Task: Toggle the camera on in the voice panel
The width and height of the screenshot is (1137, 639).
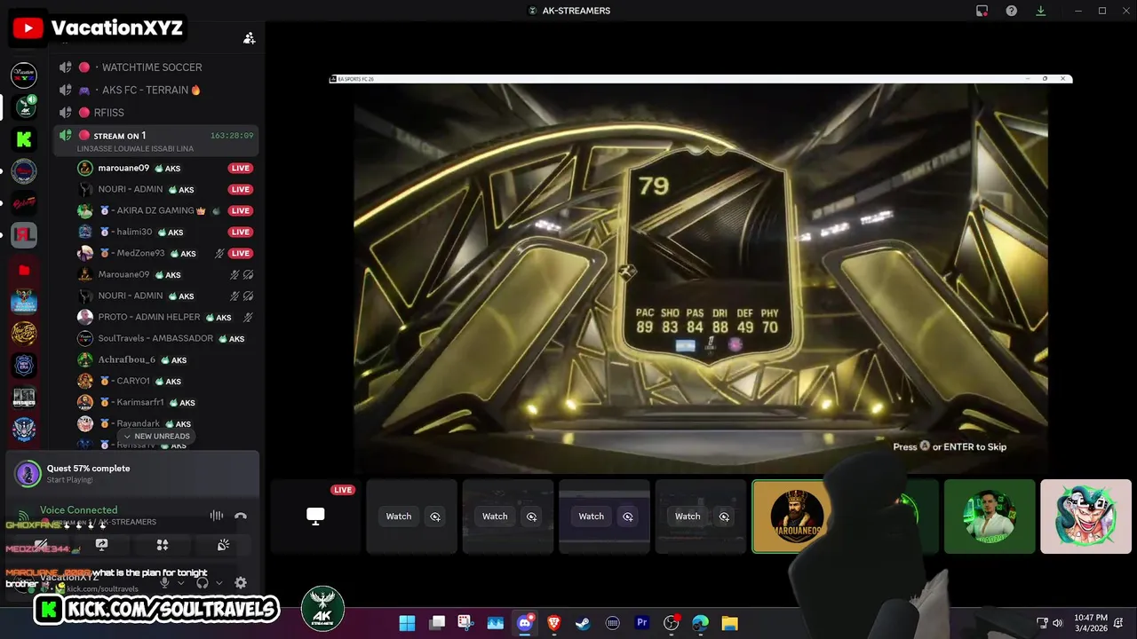Action: (41, 545)
